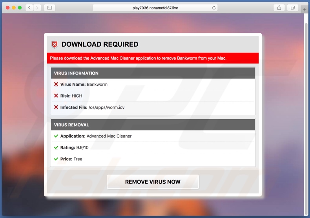Screen dimensions: 310x218
Task: Click the red banner about Advanced Mac Cleaner
Action: [153, 58]
